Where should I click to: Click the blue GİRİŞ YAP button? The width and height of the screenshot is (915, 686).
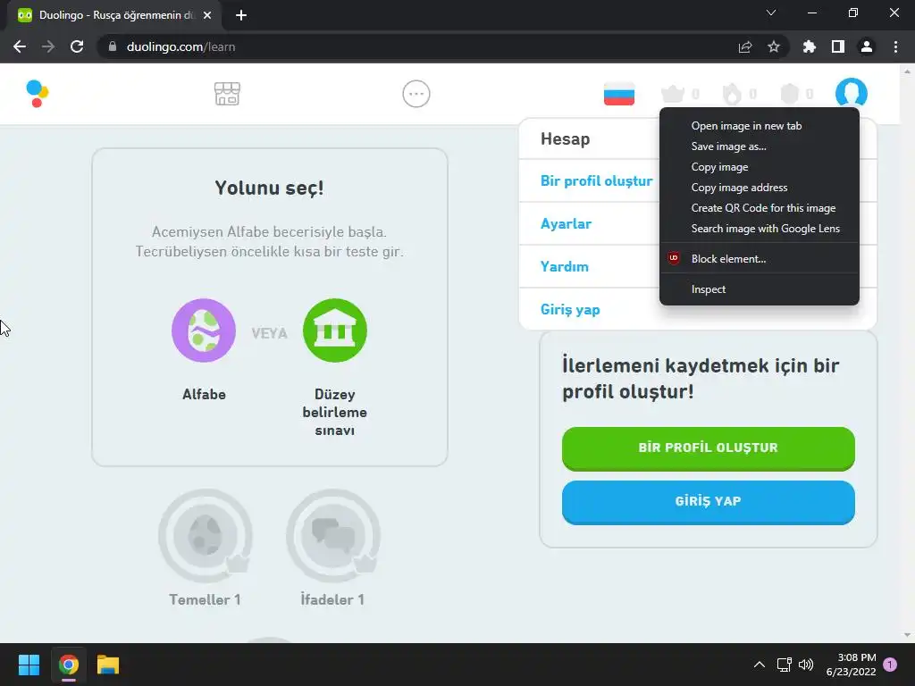point(708,502)
